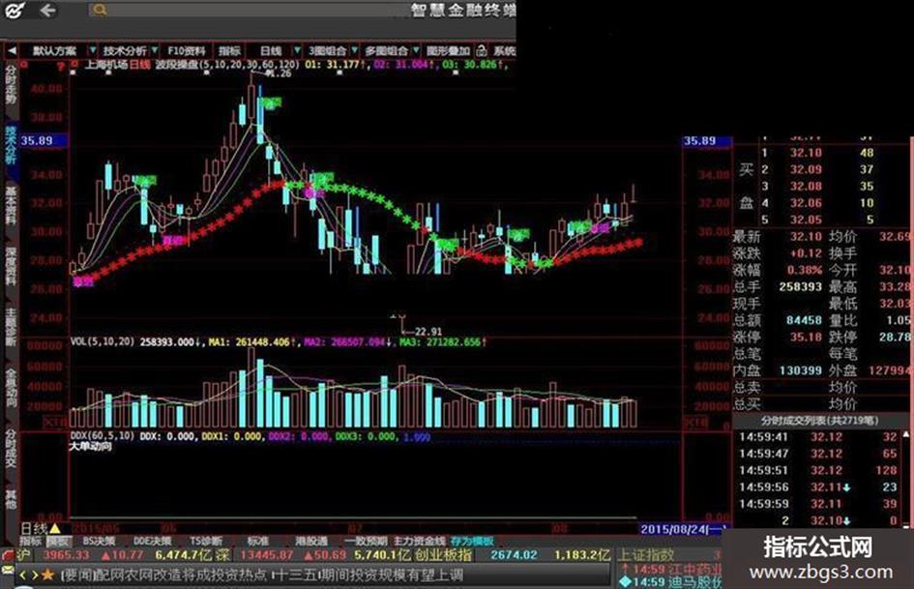Click the mail envelope icon at bottom-left
Image resolution: width=914 pixels, height=589 pixels.
pyautogui.click(x=7, y=570)
